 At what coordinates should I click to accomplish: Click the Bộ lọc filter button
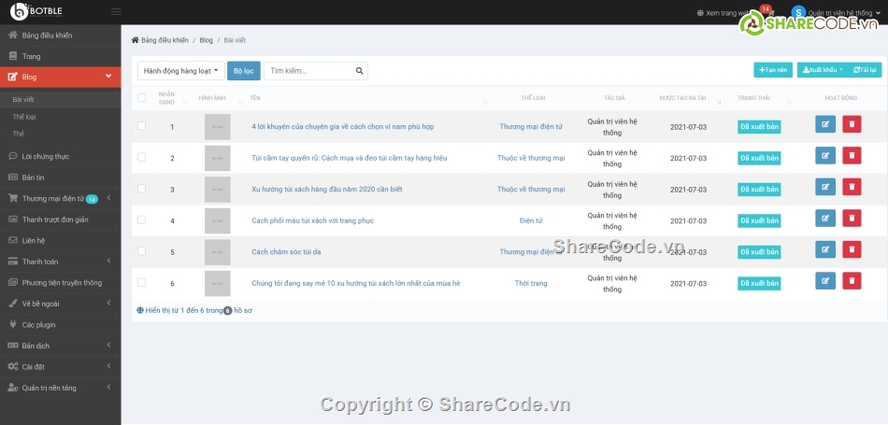point(244,71)
